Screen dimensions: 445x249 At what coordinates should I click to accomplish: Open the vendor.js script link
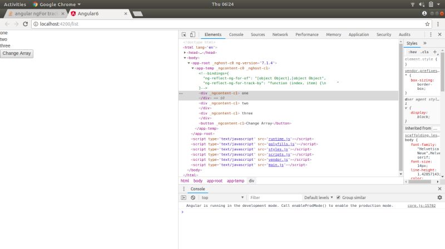pos(278,160)
